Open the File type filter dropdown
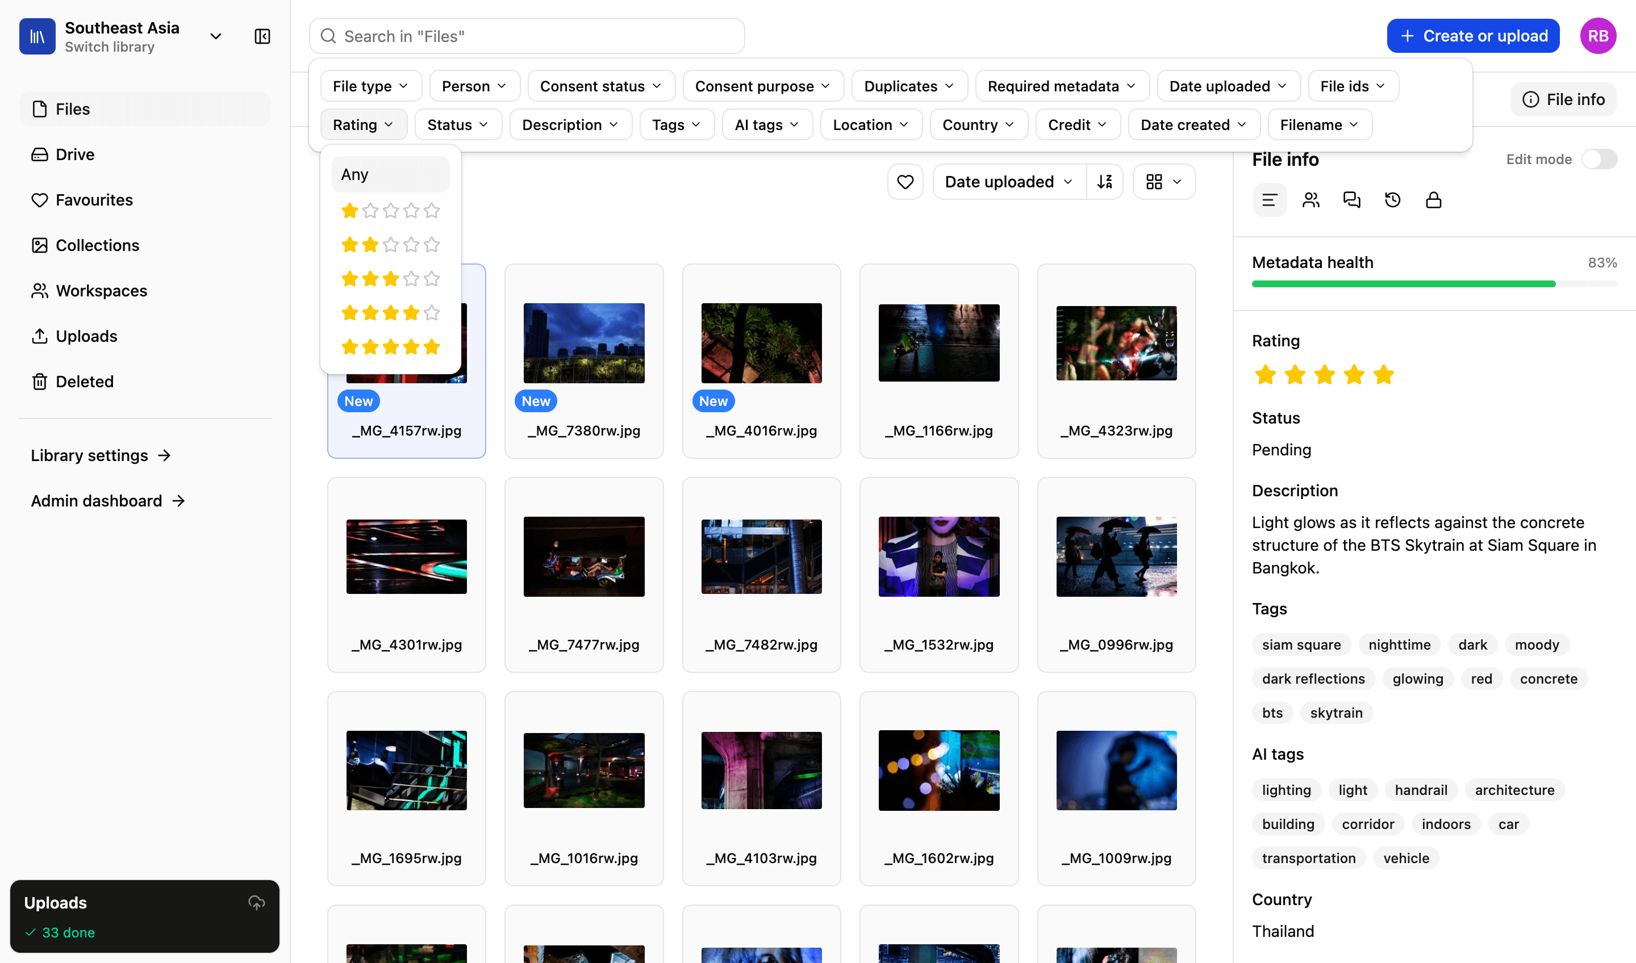1636x963 pixels. tap(371, 86)
